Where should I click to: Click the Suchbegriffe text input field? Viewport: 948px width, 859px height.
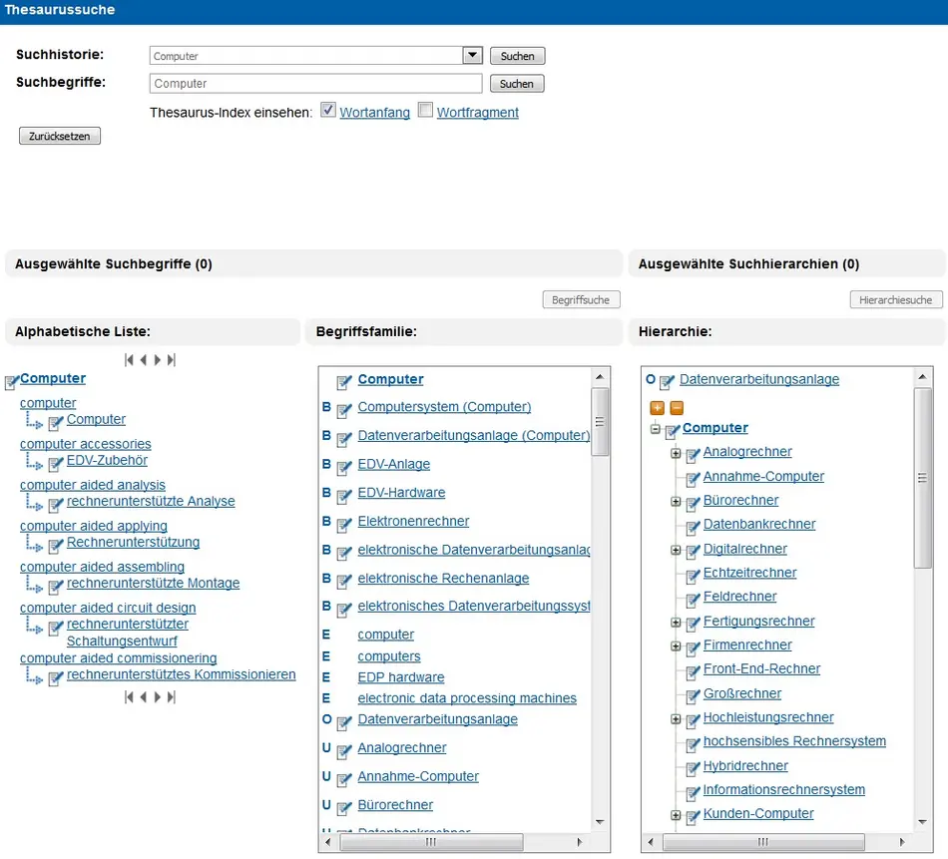[315, 84]
